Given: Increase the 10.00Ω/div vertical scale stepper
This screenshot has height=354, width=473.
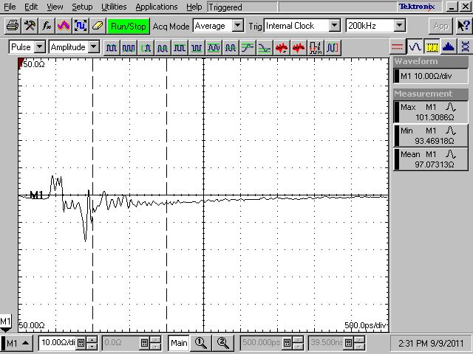Looking at the screenshot, I should tap(92, 340).
